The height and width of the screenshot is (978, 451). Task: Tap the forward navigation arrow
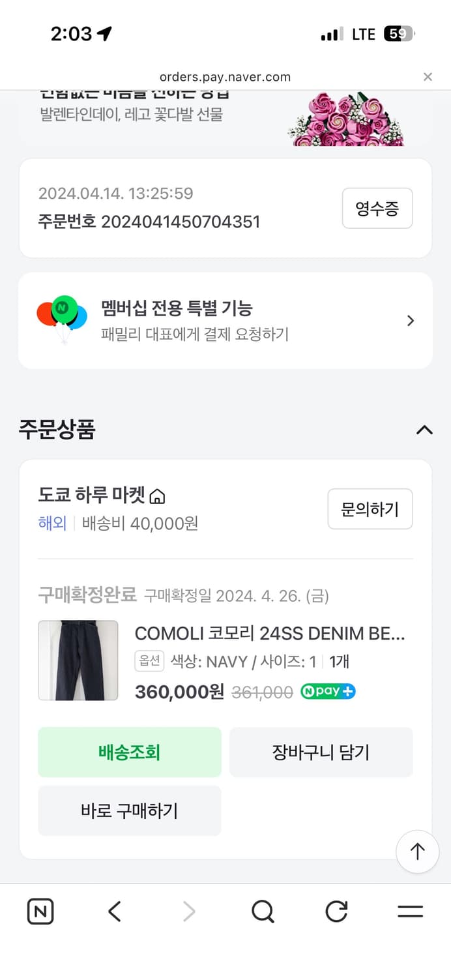(x=188, y=911)
